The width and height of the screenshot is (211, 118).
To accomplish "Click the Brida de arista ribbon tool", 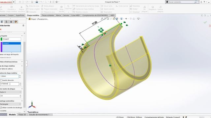I will 33,6.
